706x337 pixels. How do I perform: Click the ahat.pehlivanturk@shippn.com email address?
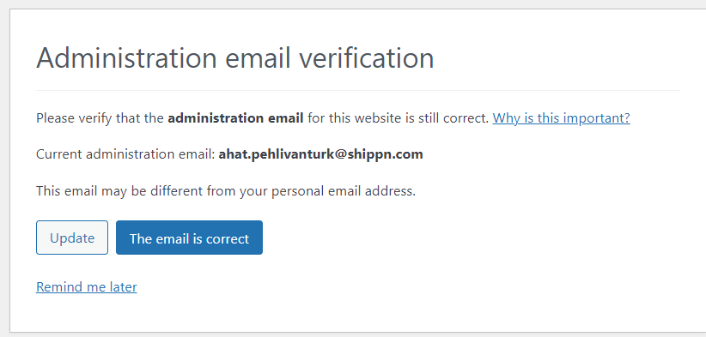320,154
